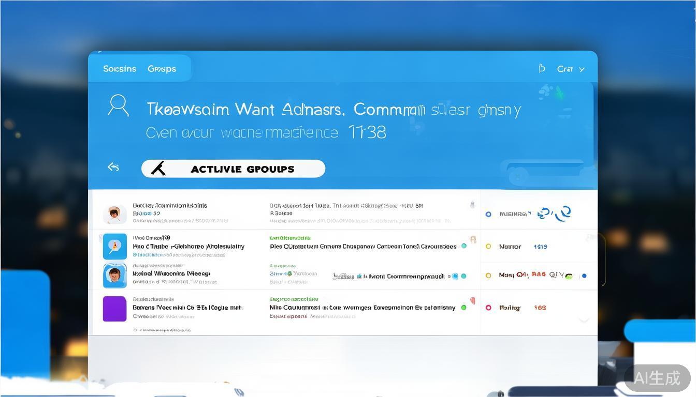
Task: Select the blue radio circle in first row
Action: [488, 214]
